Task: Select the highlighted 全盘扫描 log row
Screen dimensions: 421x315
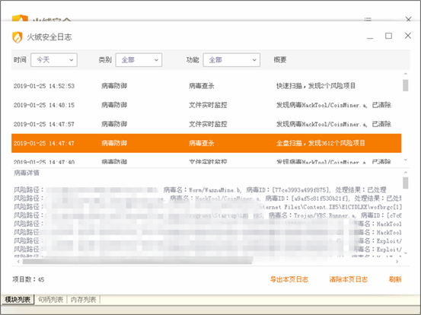Action: click(x=206, y=143)
